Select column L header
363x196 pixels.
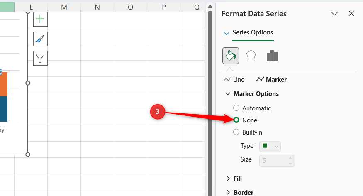[31, 7]
